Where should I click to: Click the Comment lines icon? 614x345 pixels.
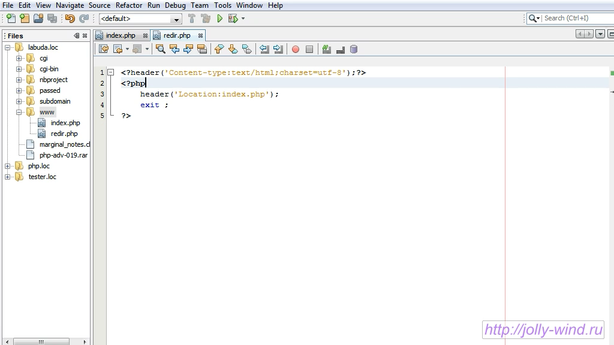point(327,49)
